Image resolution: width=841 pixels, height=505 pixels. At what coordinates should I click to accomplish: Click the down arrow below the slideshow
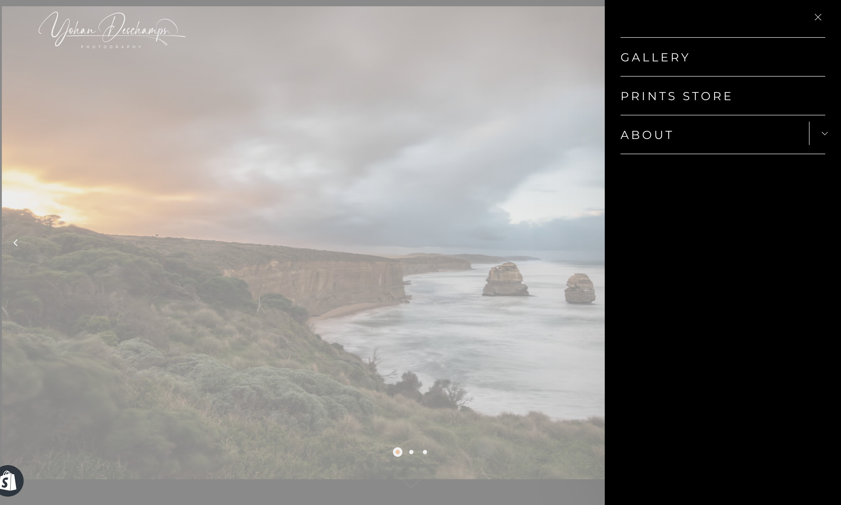click(411, 483)
